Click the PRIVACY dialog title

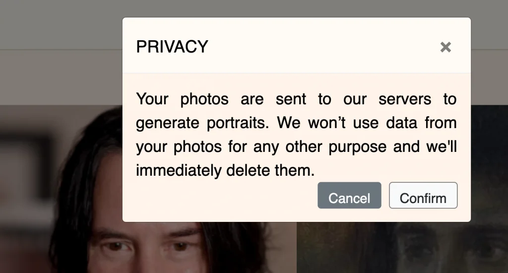click(172, 47)
